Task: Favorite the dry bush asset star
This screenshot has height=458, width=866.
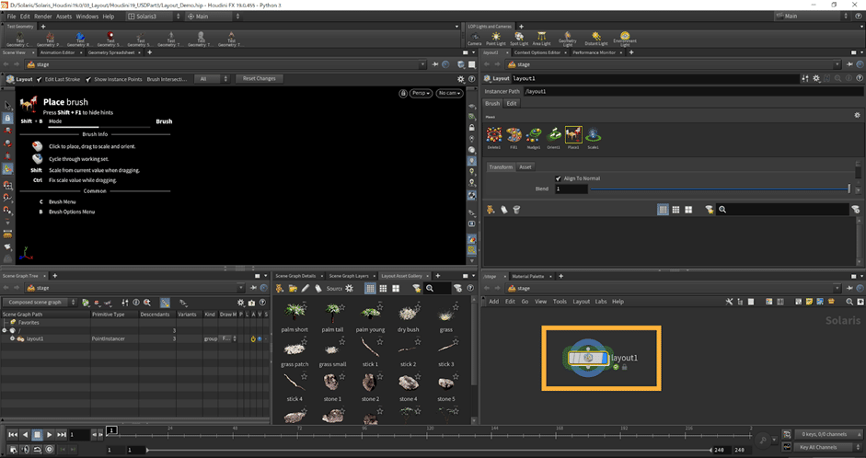Action: (x=418, y=305)
